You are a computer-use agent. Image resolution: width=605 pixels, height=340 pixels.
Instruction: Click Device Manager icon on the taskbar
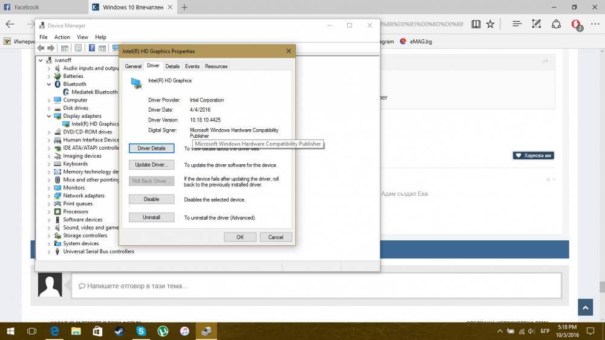[206, 331]
